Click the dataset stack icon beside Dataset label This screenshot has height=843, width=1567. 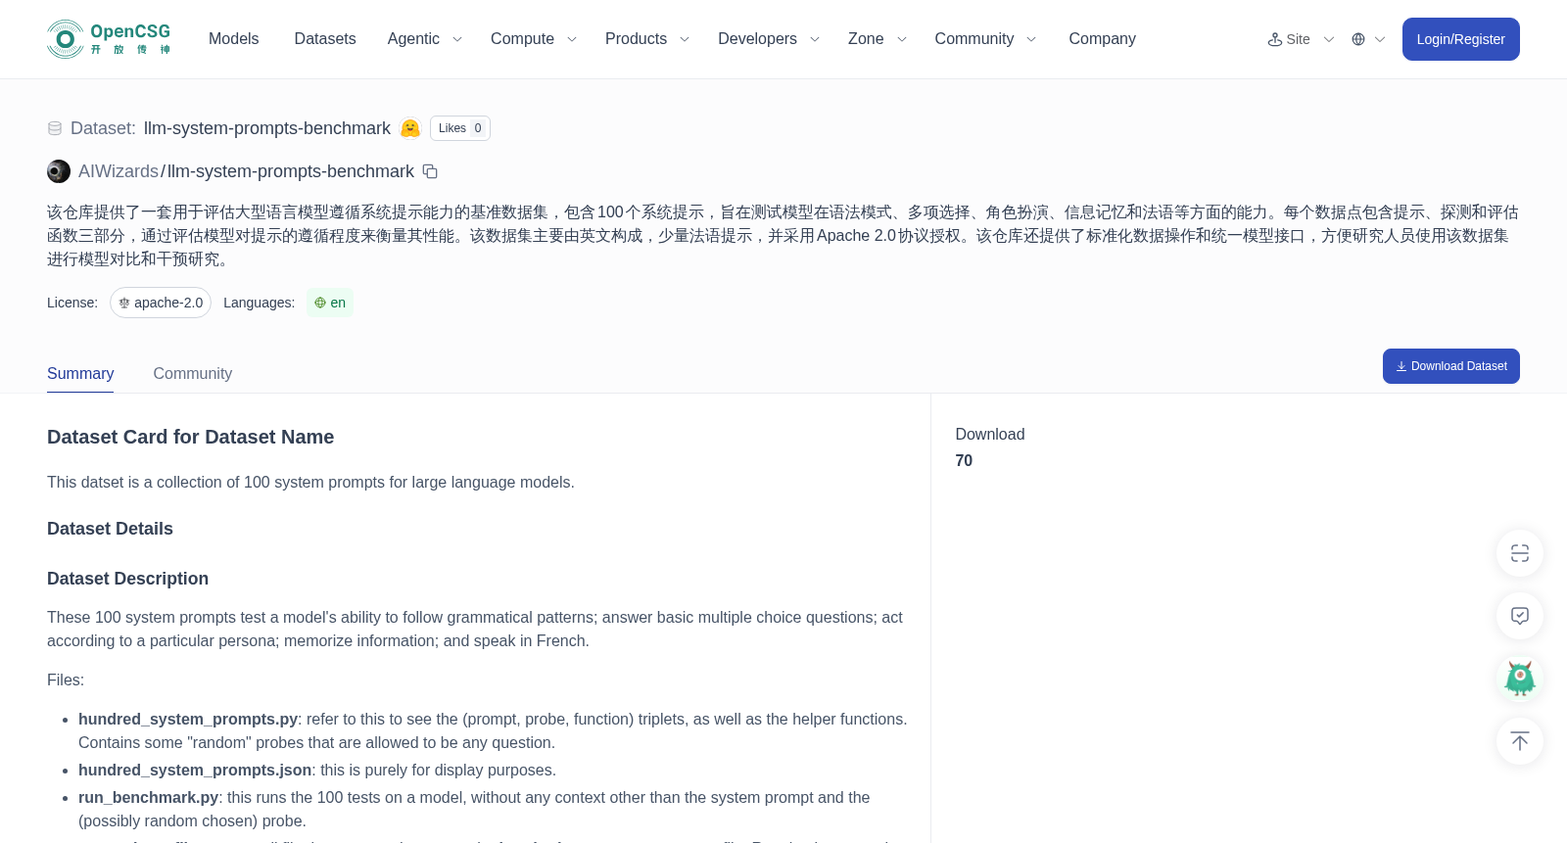[55, 128]
